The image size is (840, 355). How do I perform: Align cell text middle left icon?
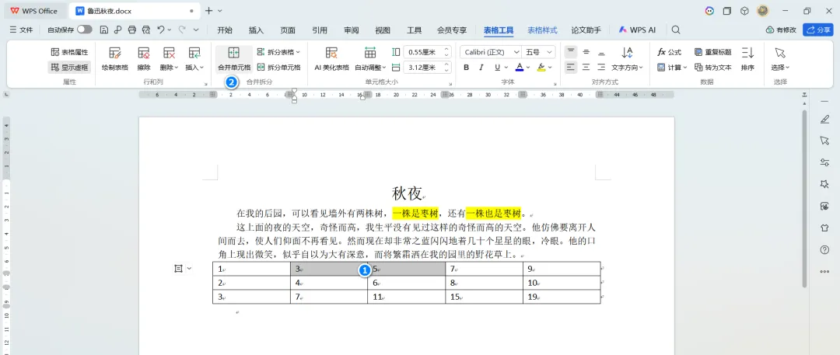tap(571, 68)
